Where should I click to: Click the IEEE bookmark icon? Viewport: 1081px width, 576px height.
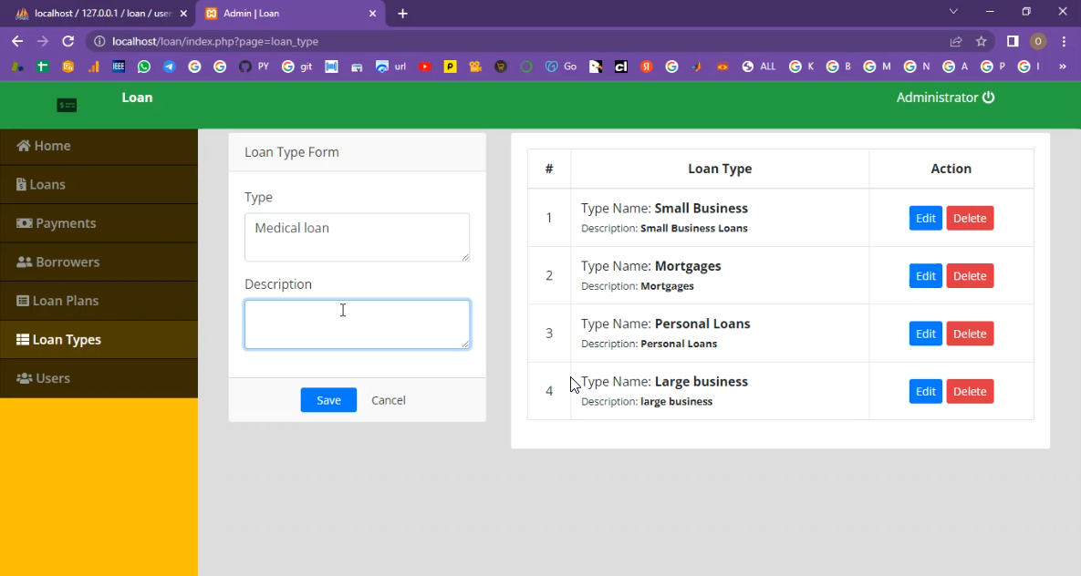pos(119,67)
